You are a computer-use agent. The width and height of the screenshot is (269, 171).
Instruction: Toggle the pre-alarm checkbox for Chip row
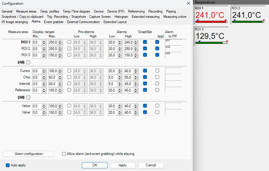(69, 77)
